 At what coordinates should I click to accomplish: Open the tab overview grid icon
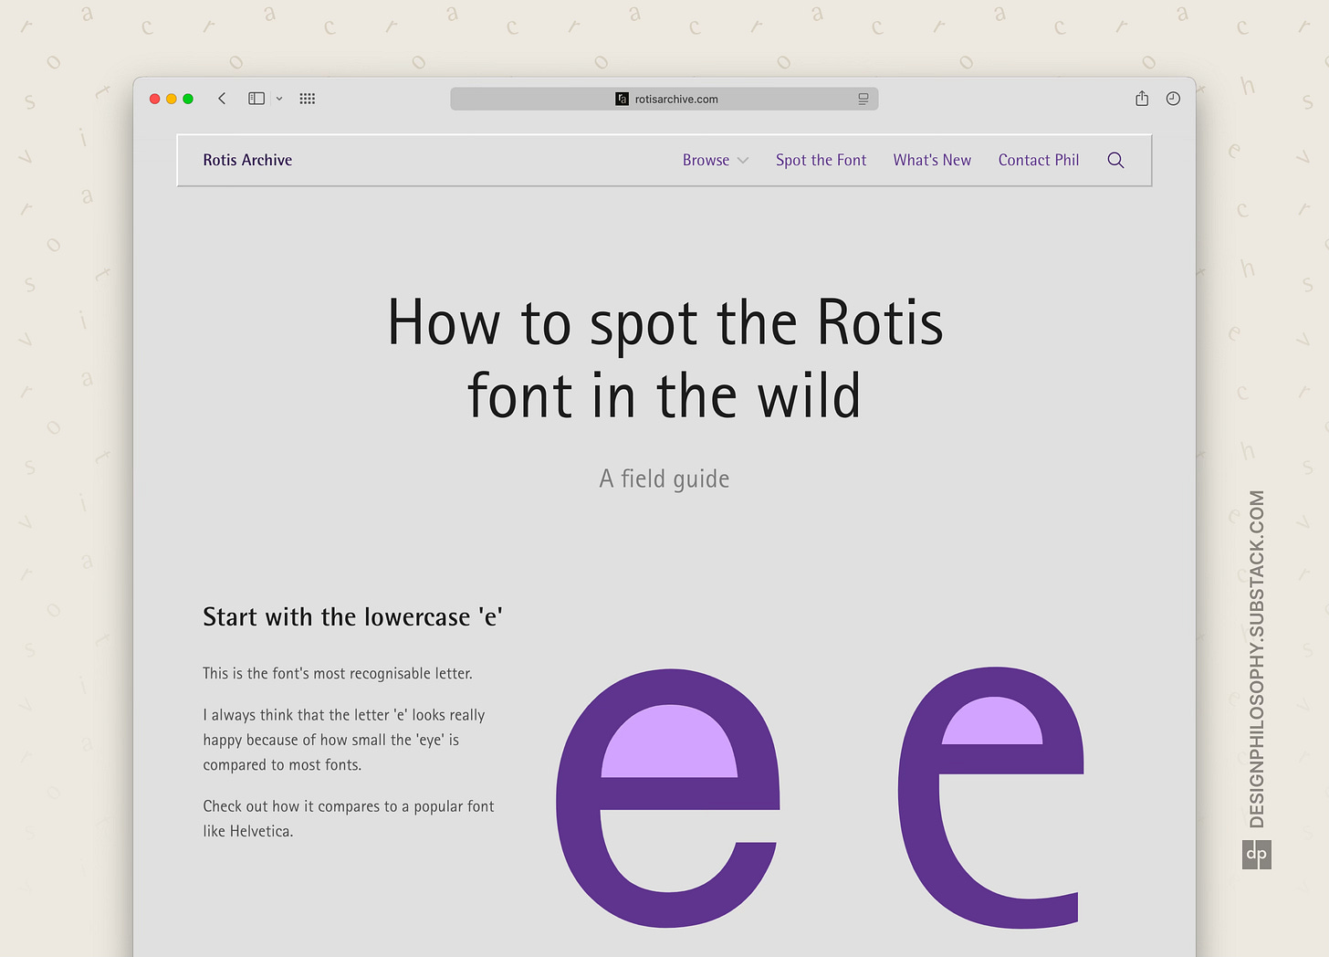click(308, 99)
